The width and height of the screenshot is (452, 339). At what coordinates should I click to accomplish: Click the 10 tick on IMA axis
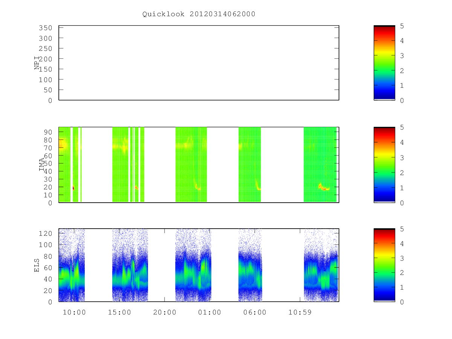pos(48,195)
